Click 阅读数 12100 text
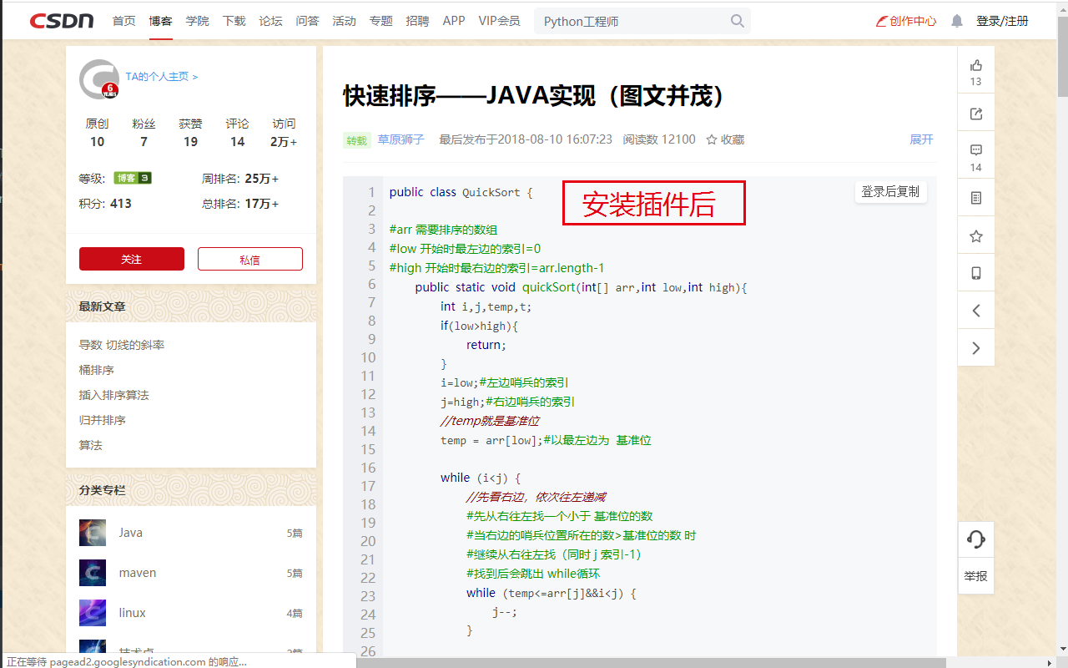The width and height of the screenshot is (1068, 668). [x=659, y=139]
